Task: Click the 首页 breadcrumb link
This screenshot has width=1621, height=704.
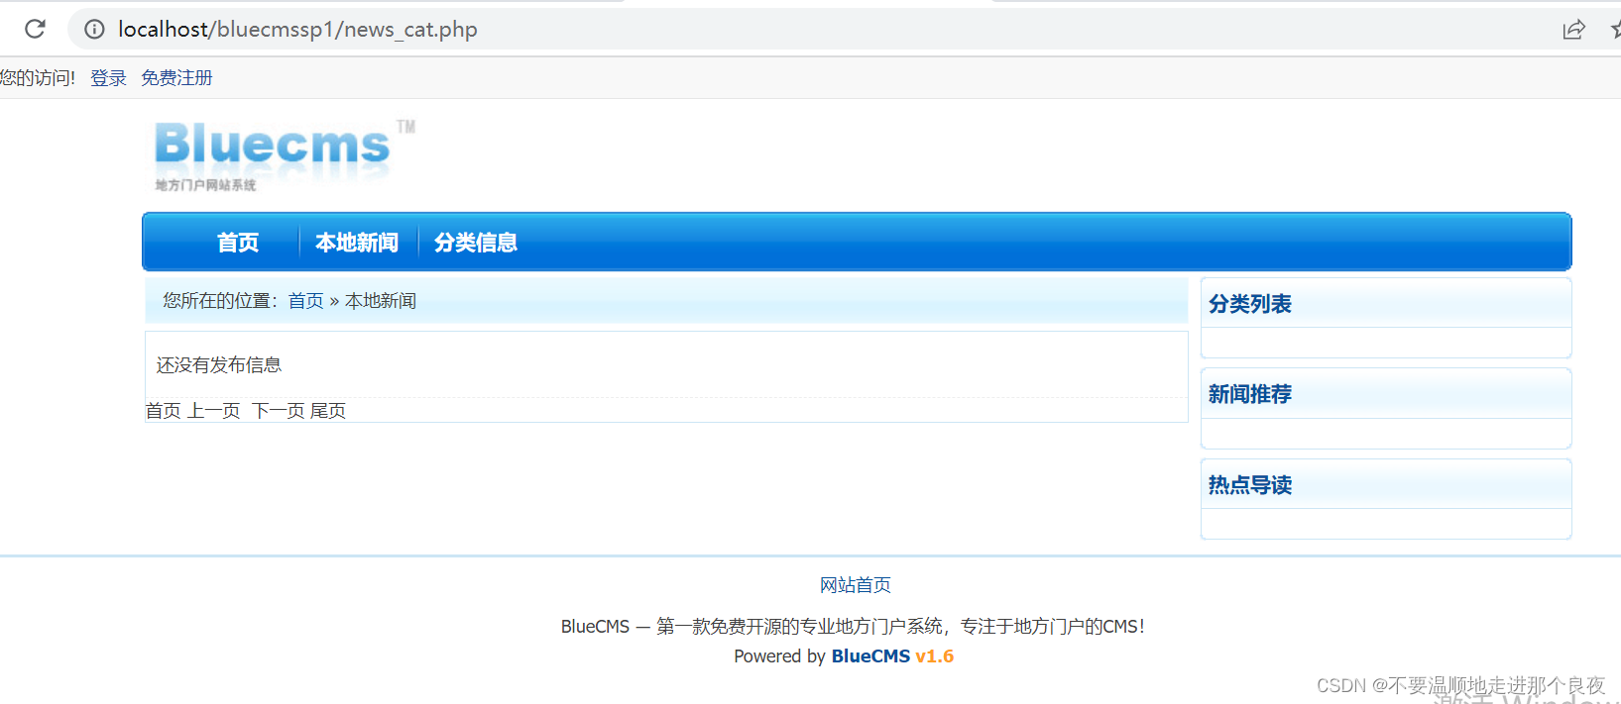Action: 305,301
